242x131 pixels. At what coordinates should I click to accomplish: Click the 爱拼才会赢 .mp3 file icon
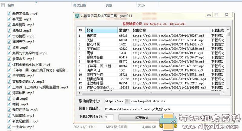(x=9, y=13)
